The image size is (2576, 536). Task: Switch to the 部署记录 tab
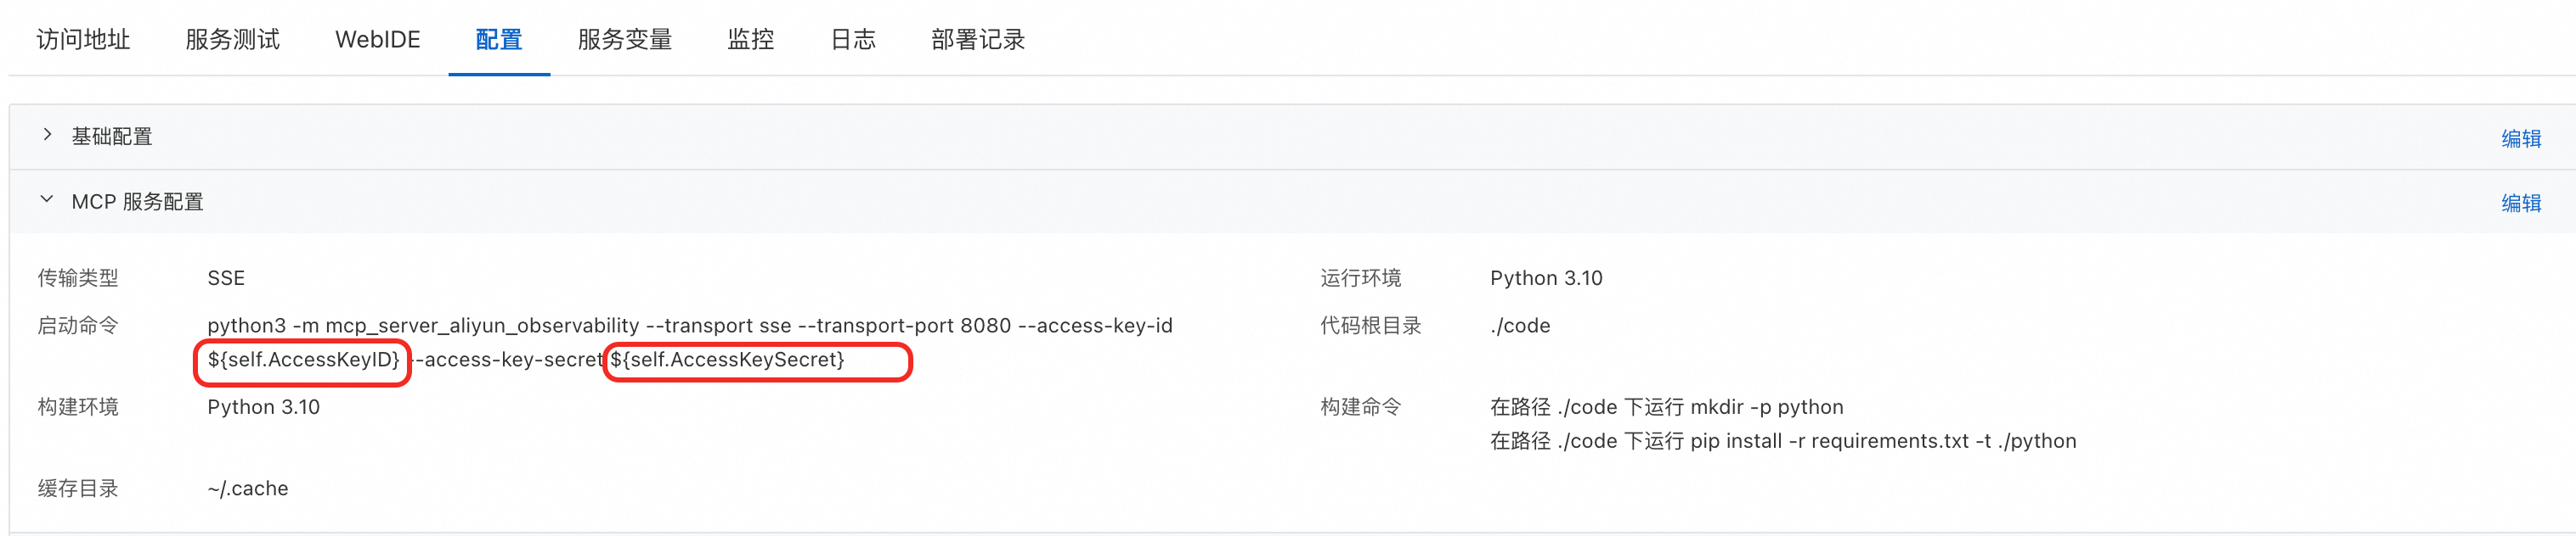coord(977,39)
